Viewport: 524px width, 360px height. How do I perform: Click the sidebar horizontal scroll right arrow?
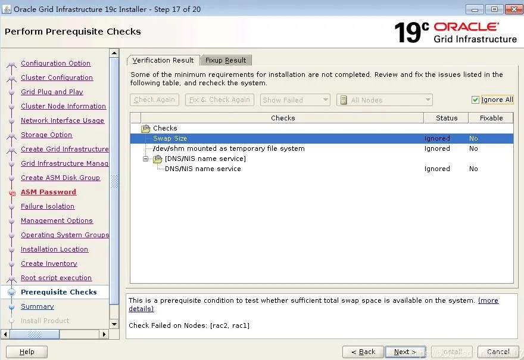click(x=104, y=334)
